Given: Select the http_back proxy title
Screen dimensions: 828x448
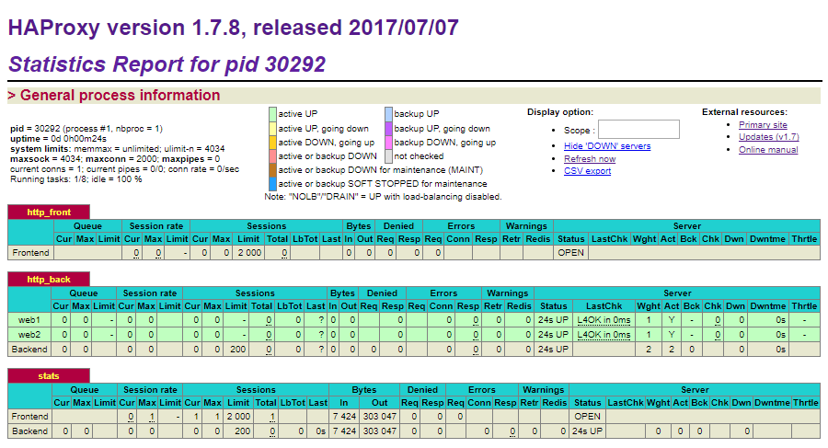Looking at the screenshot, I should click(49, 279).
